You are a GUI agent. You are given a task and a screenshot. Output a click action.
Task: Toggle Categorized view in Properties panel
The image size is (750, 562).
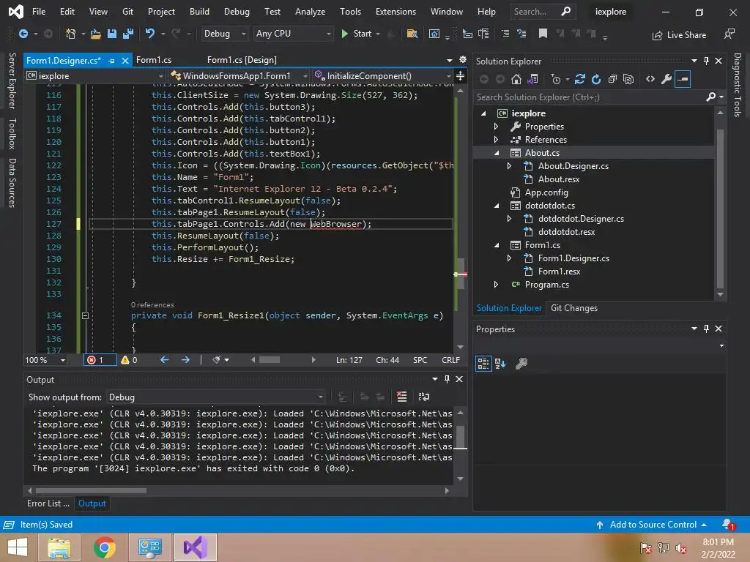483,363
